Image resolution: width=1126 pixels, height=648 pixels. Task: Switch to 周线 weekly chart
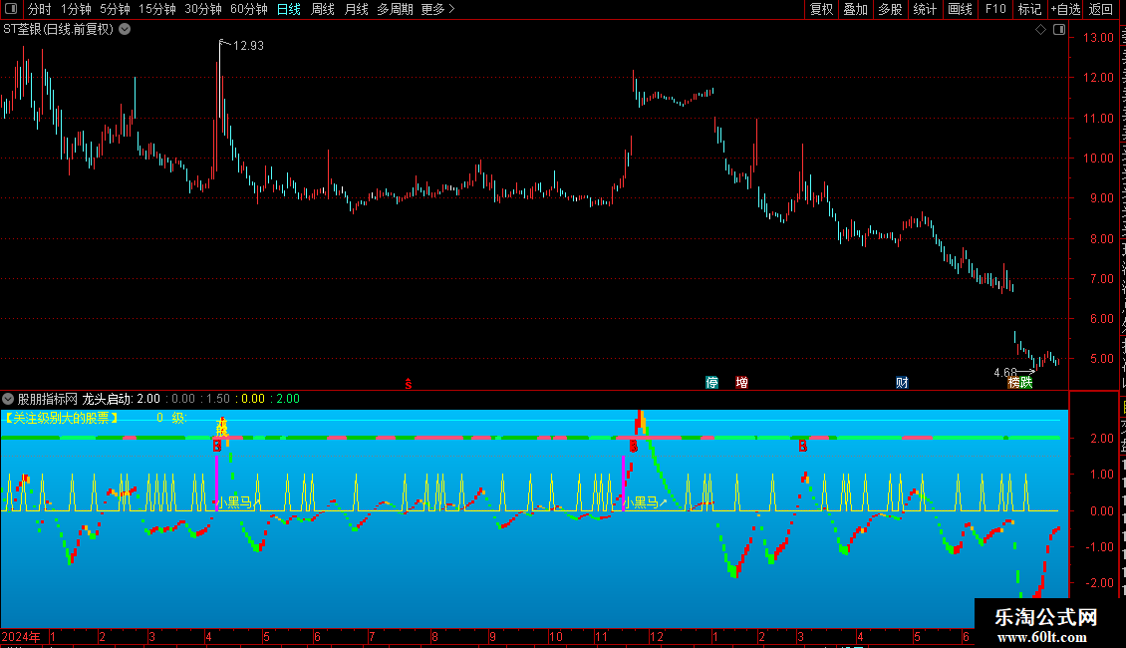(323, 9)
